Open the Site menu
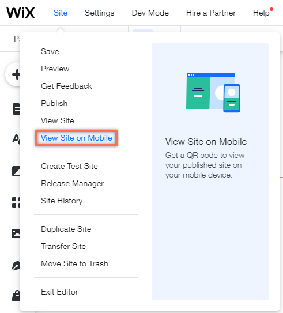 click(61, 13)
